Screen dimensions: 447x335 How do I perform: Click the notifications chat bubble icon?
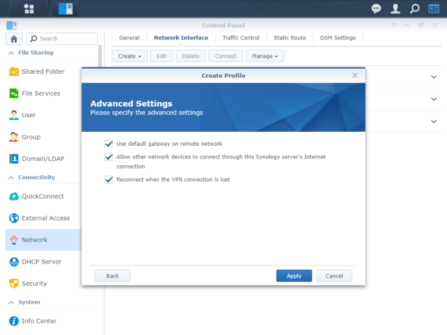coord(377,9)
